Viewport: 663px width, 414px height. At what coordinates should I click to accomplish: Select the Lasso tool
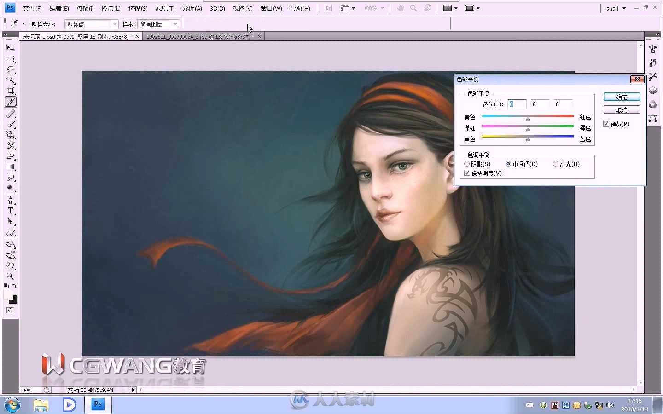tap(10, 69)
